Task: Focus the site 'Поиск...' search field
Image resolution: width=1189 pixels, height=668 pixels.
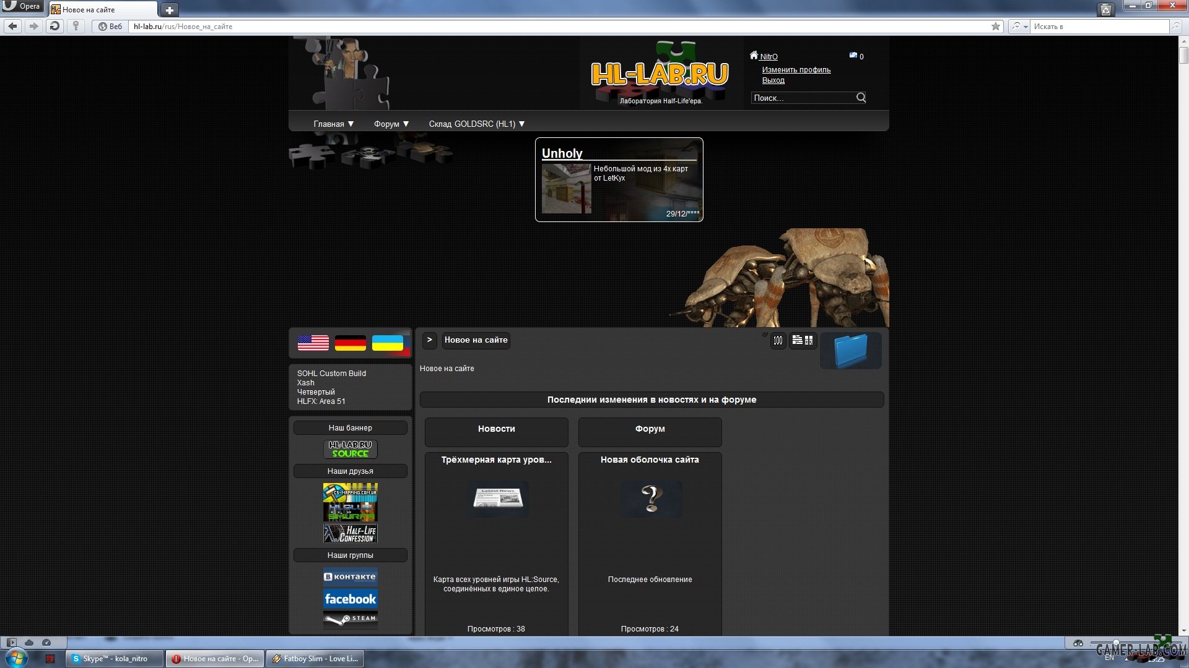Action: (803, 98)
